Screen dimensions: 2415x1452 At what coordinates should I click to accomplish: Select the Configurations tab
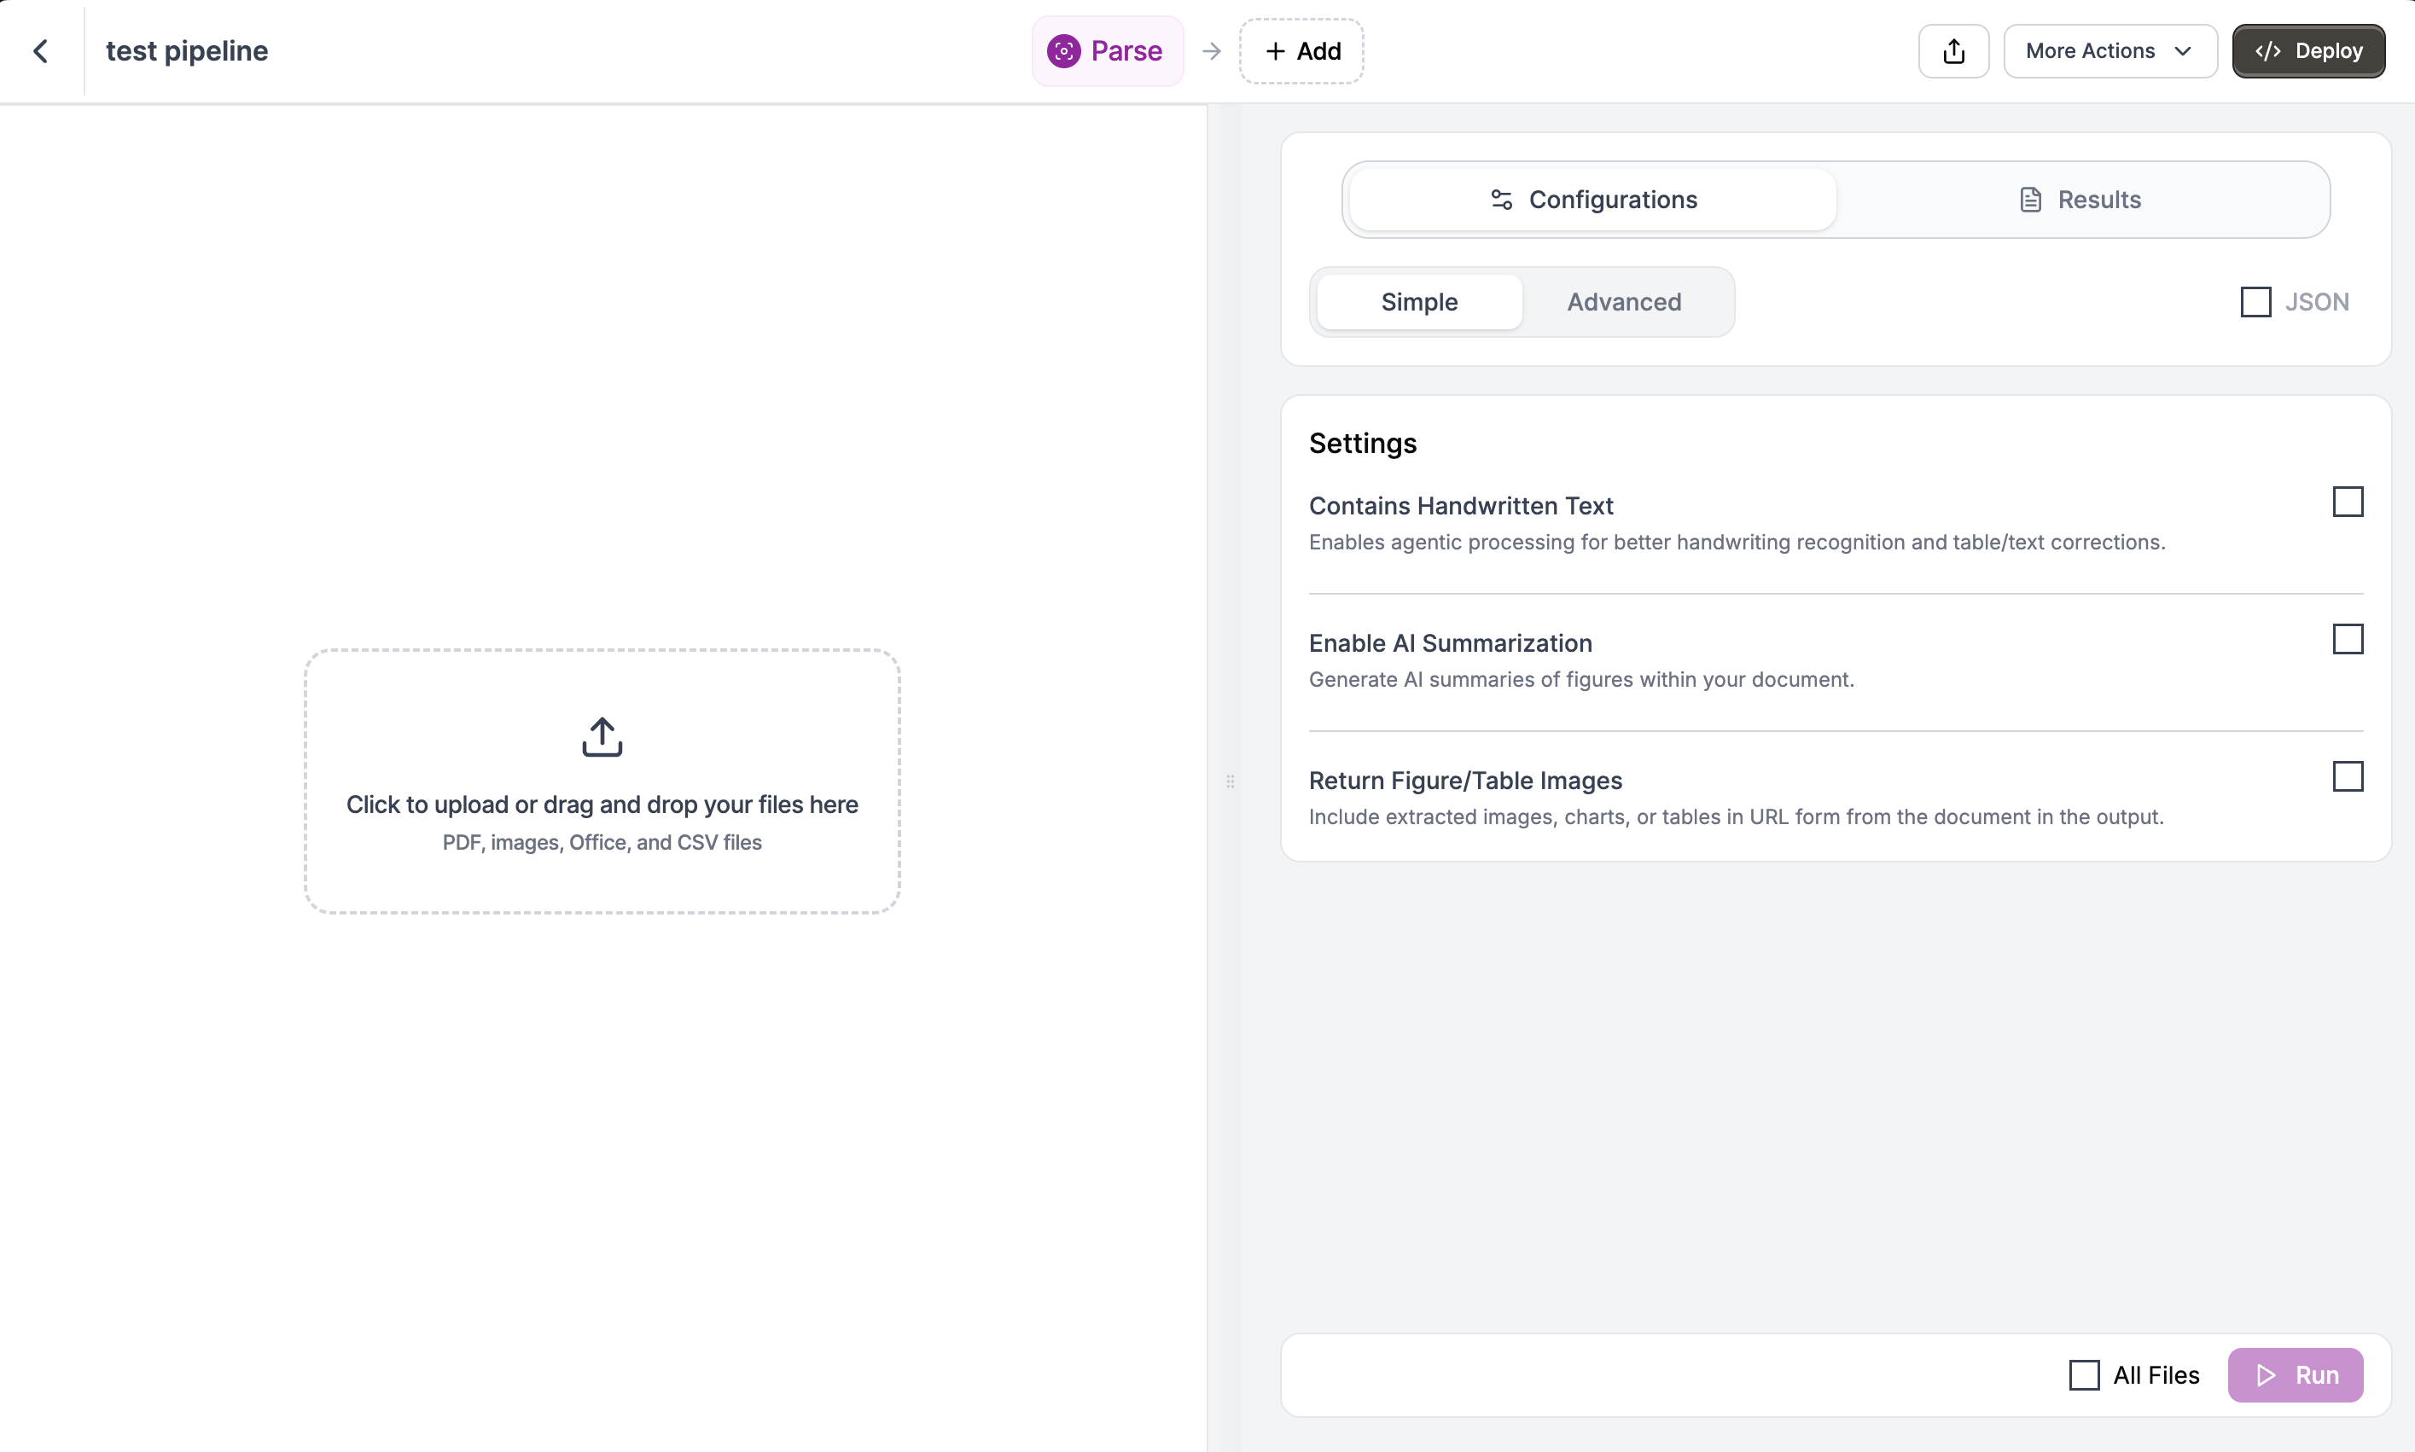1591,199
